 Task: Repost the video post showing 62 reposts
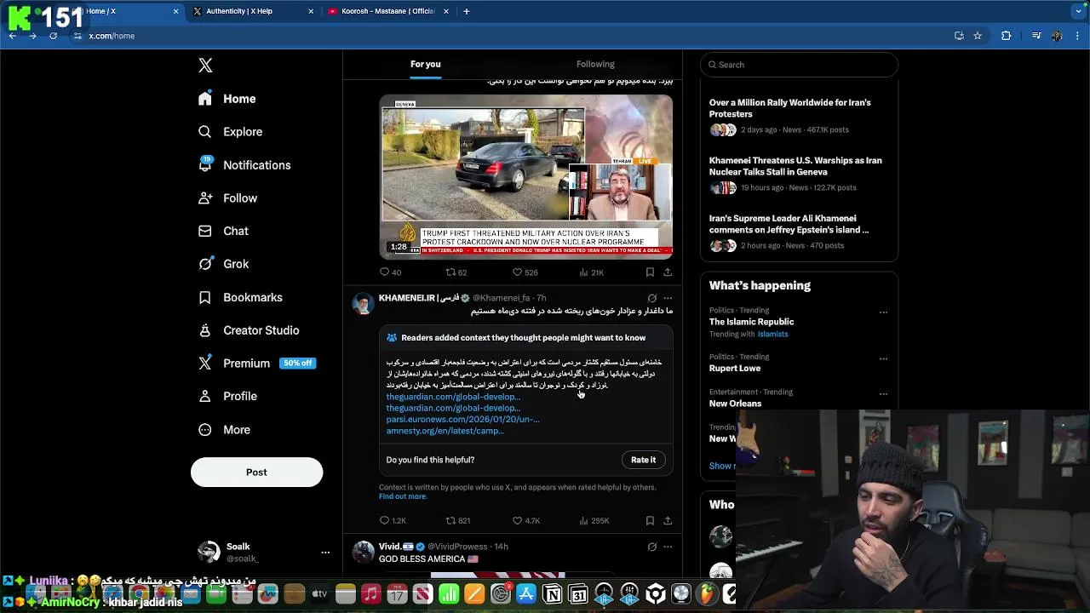click(456, 272)
